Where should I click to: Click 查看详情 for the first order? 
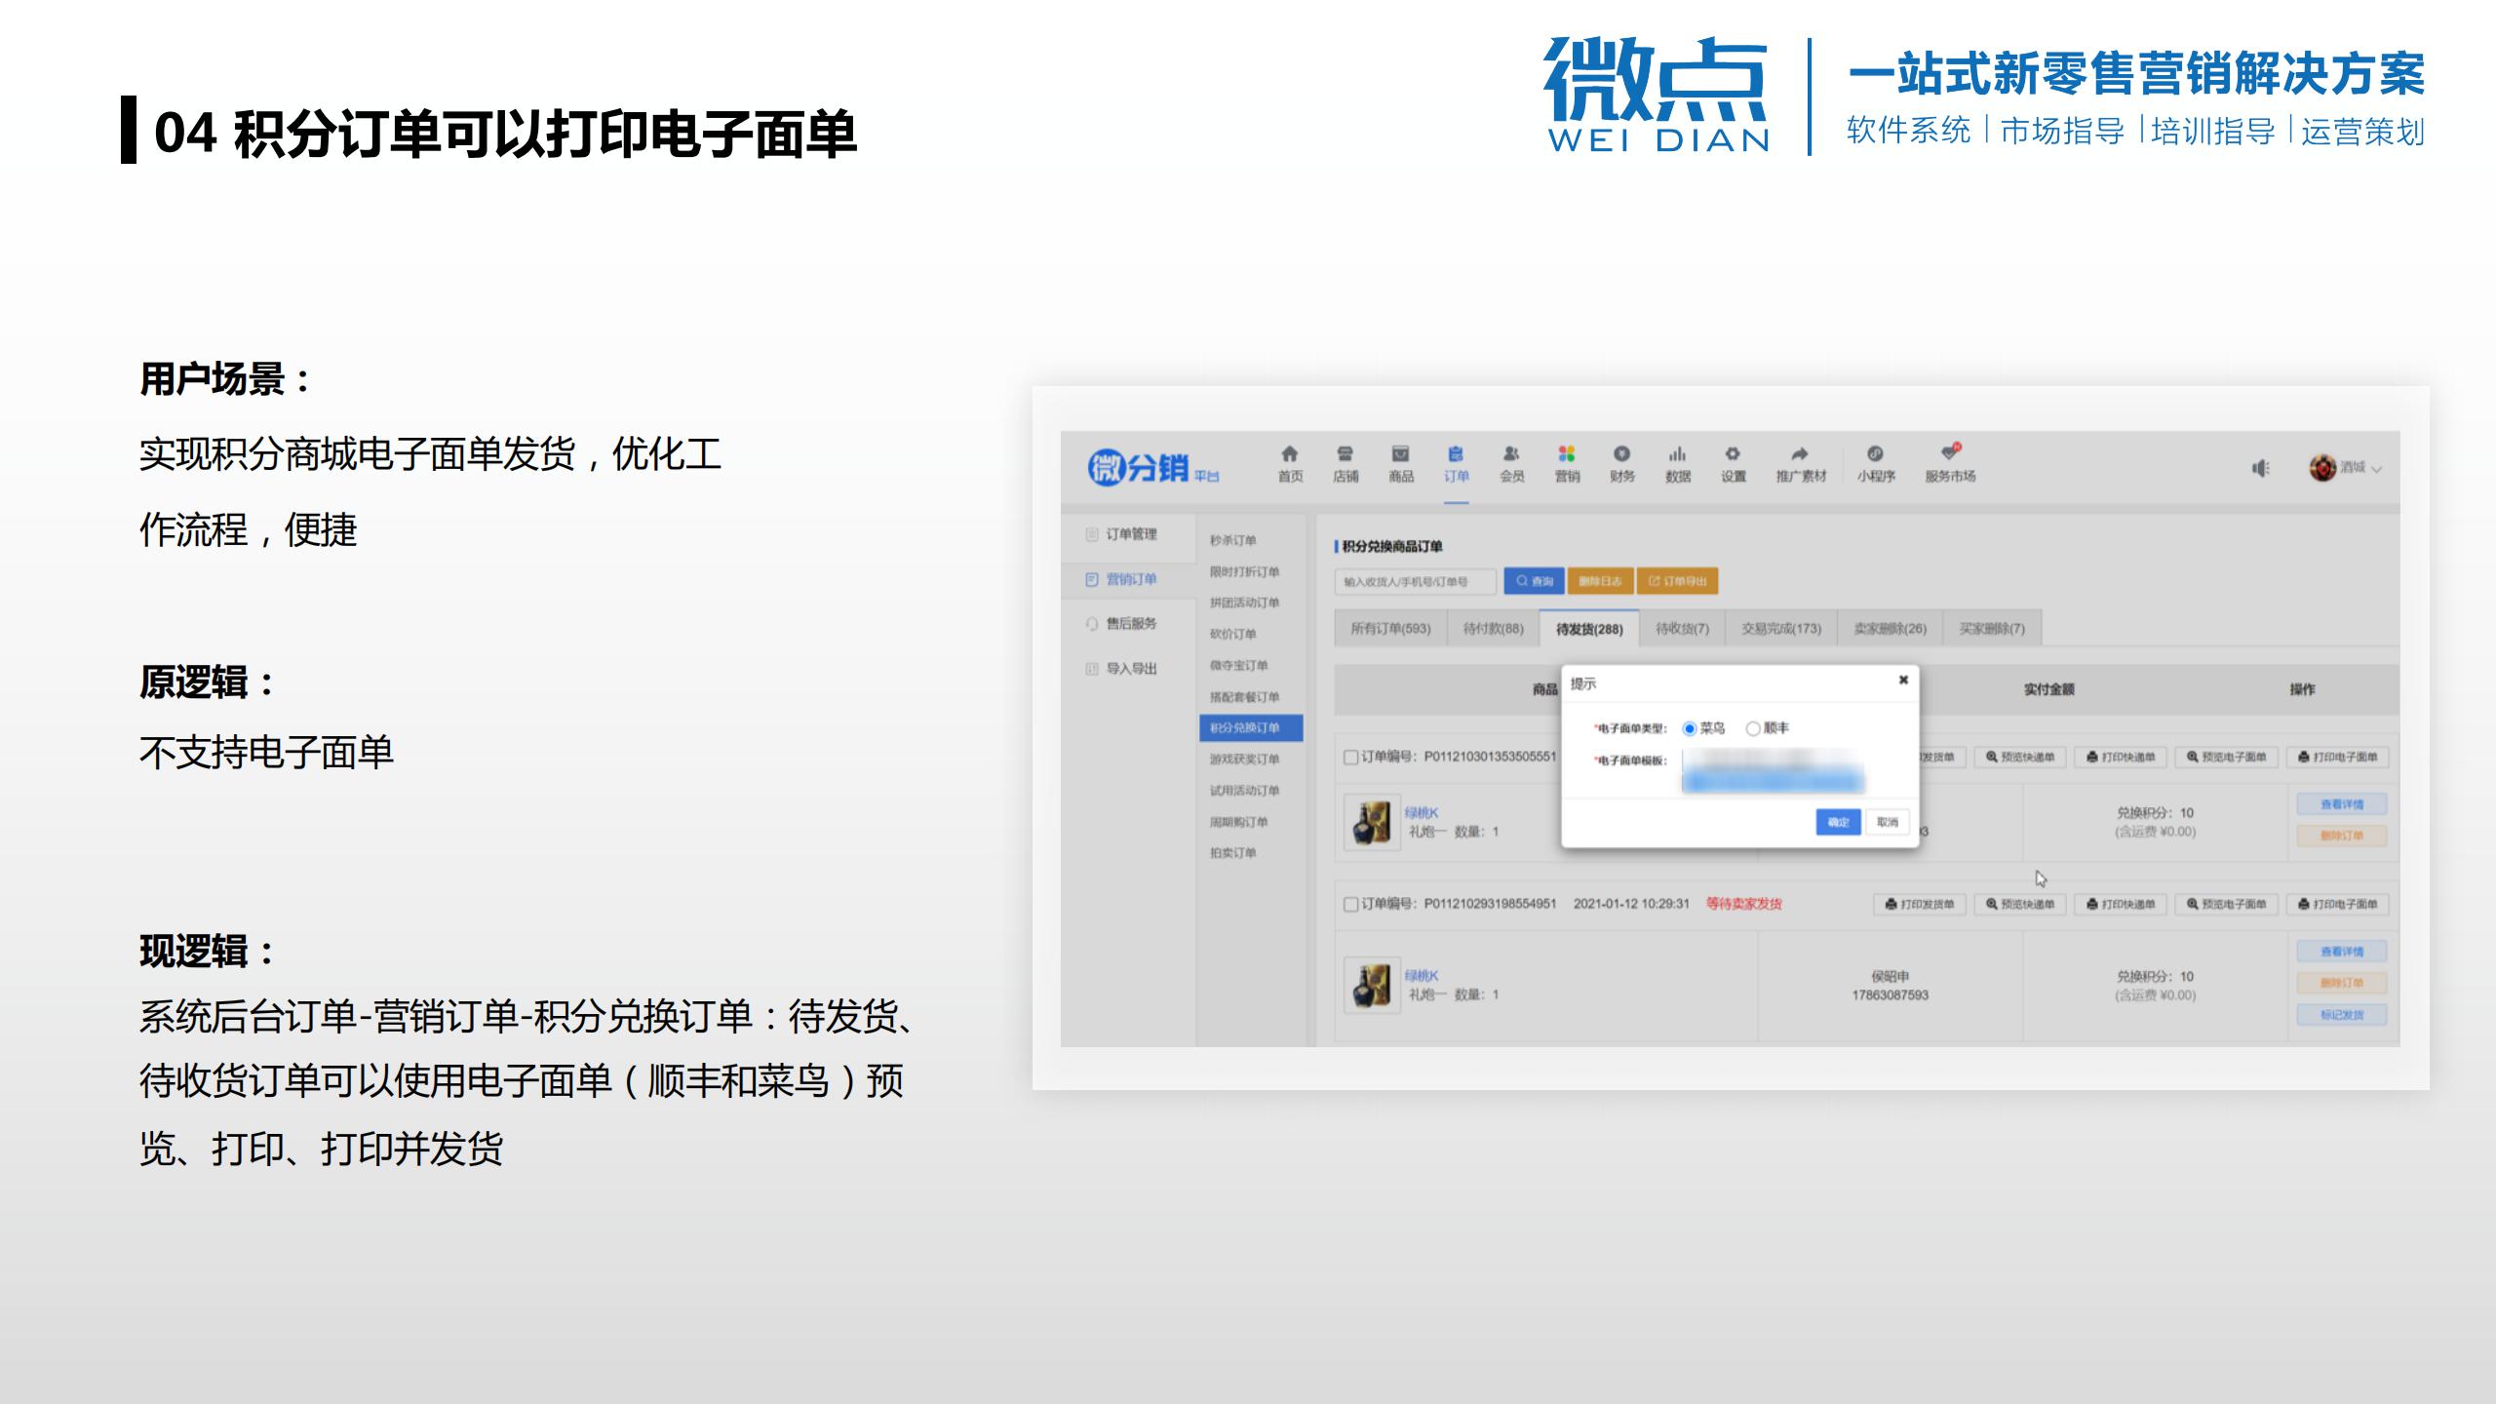[2342, 804]
